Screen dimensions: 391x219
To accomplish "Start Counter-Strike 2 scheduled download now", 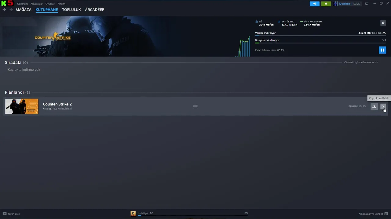I will click(374, 106).
